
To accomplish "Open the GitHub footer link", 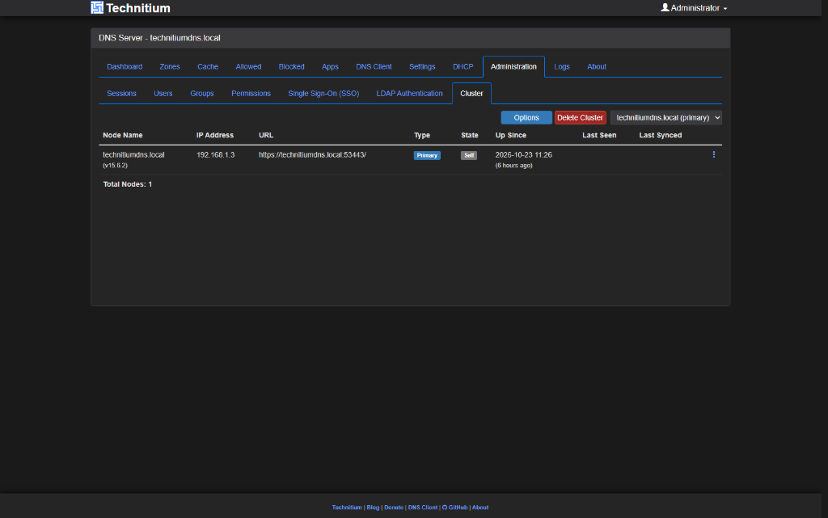I will [454, 507].
